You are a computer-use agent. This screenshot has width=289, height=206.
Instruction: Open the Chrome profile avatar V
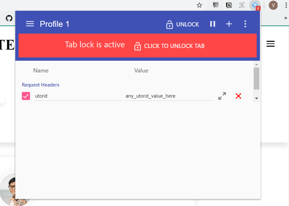[x=273, y=5]
